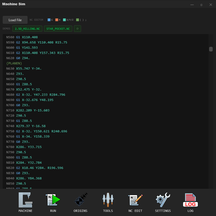Screen dimensions: 216x216
Task: Click line N800 G1 Z88.5
Action: tap(19, 158)
